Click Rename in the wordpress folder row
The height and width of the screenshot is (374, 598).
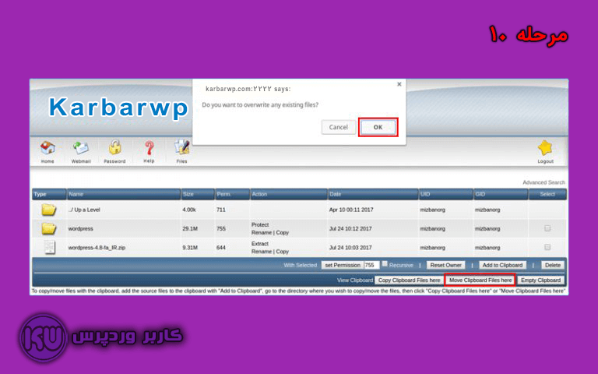pos(262,232)
